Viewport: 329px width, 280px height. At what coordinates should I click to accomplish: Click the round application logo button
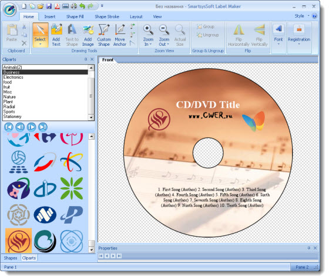coord(9,9)
